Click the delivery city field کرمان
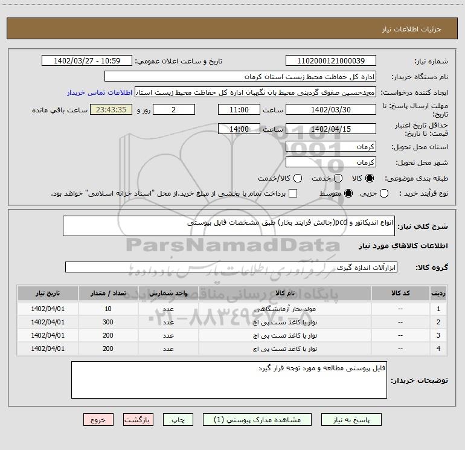 (331, 162)
